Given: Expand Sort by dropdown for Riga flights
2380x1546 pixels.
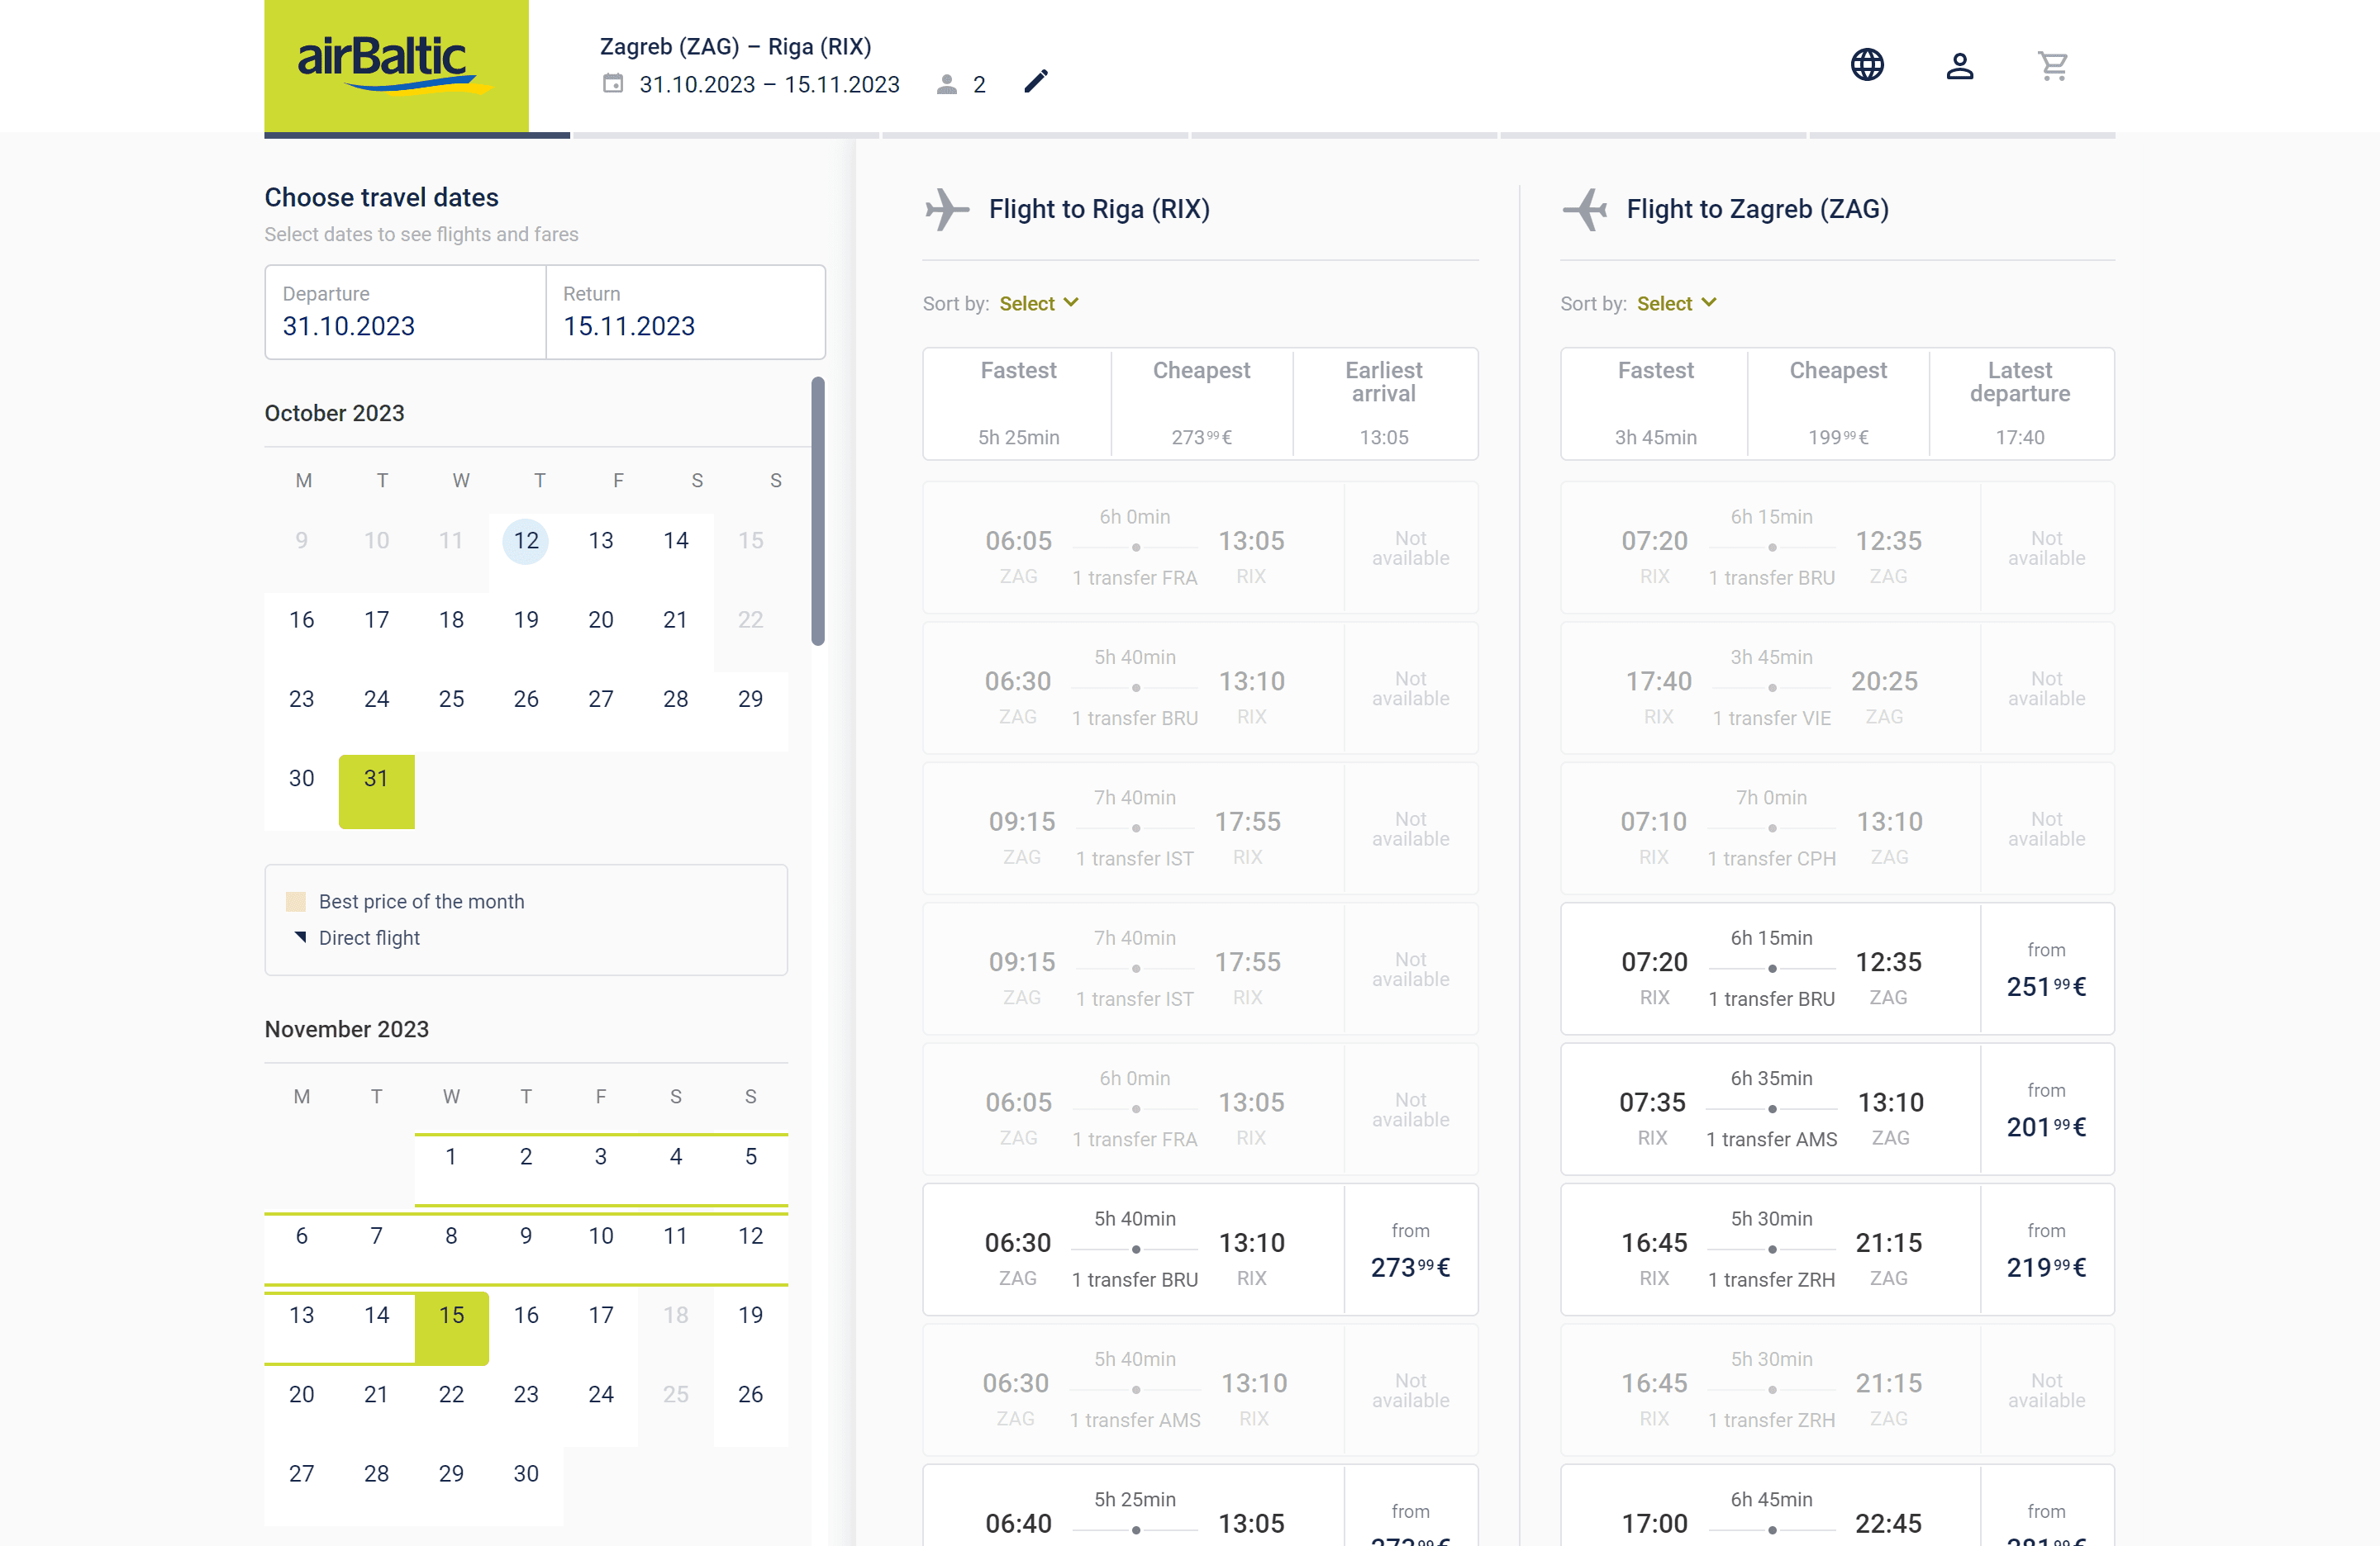Looking at the screenshot, I should (1039, 303).
